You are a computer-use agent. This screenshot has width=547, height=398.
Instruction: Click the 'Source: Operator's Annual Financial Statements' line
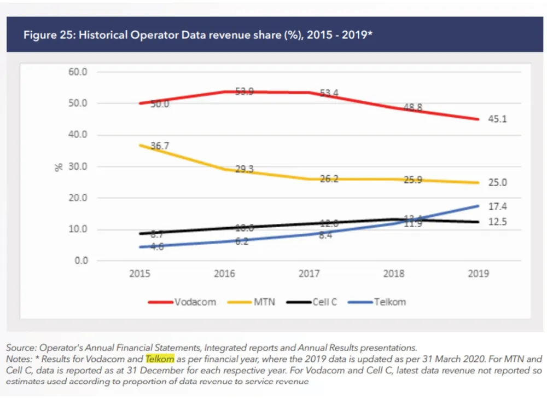click(x=211, y=348)
